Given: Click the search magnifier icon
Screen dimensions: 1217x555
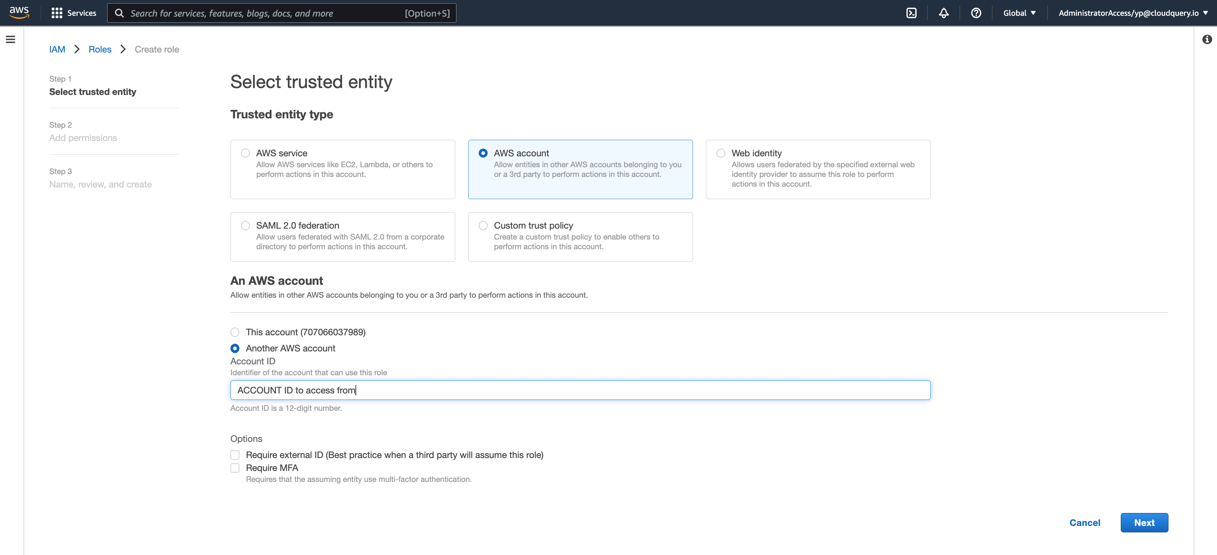Looking at the screenshot, I should tap(120, 13).
